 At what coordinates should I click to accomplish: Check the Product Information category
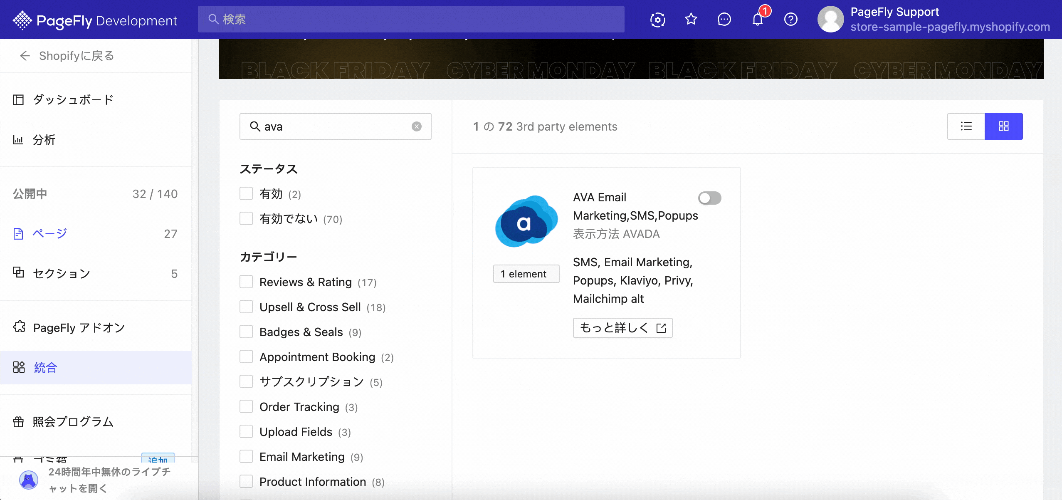click(246, 481)
